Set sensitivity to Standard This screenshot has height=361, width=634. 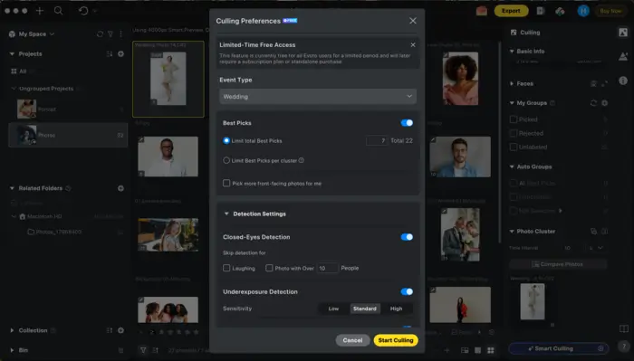(365, 309)
